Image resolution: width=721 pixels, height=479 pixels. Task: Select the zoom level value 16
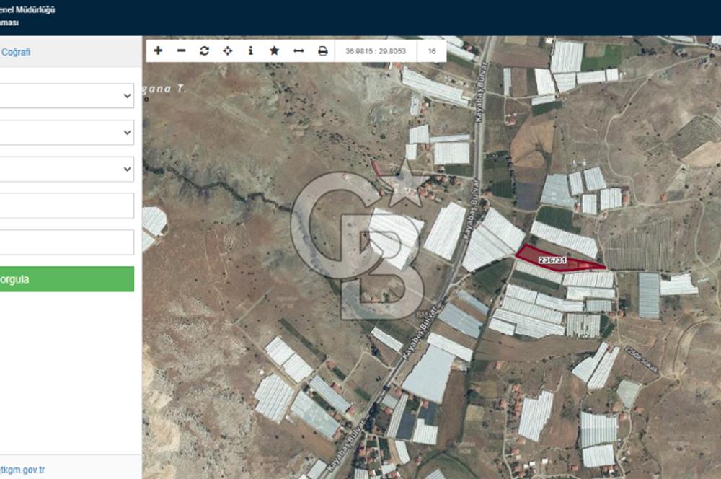[x=432, y=51]
